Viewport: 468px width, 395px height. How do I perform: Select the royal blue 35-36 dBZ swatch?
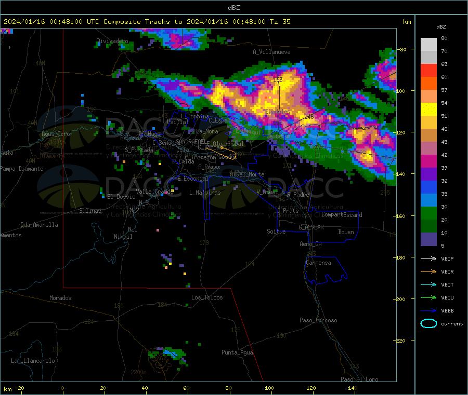point(428,187)
